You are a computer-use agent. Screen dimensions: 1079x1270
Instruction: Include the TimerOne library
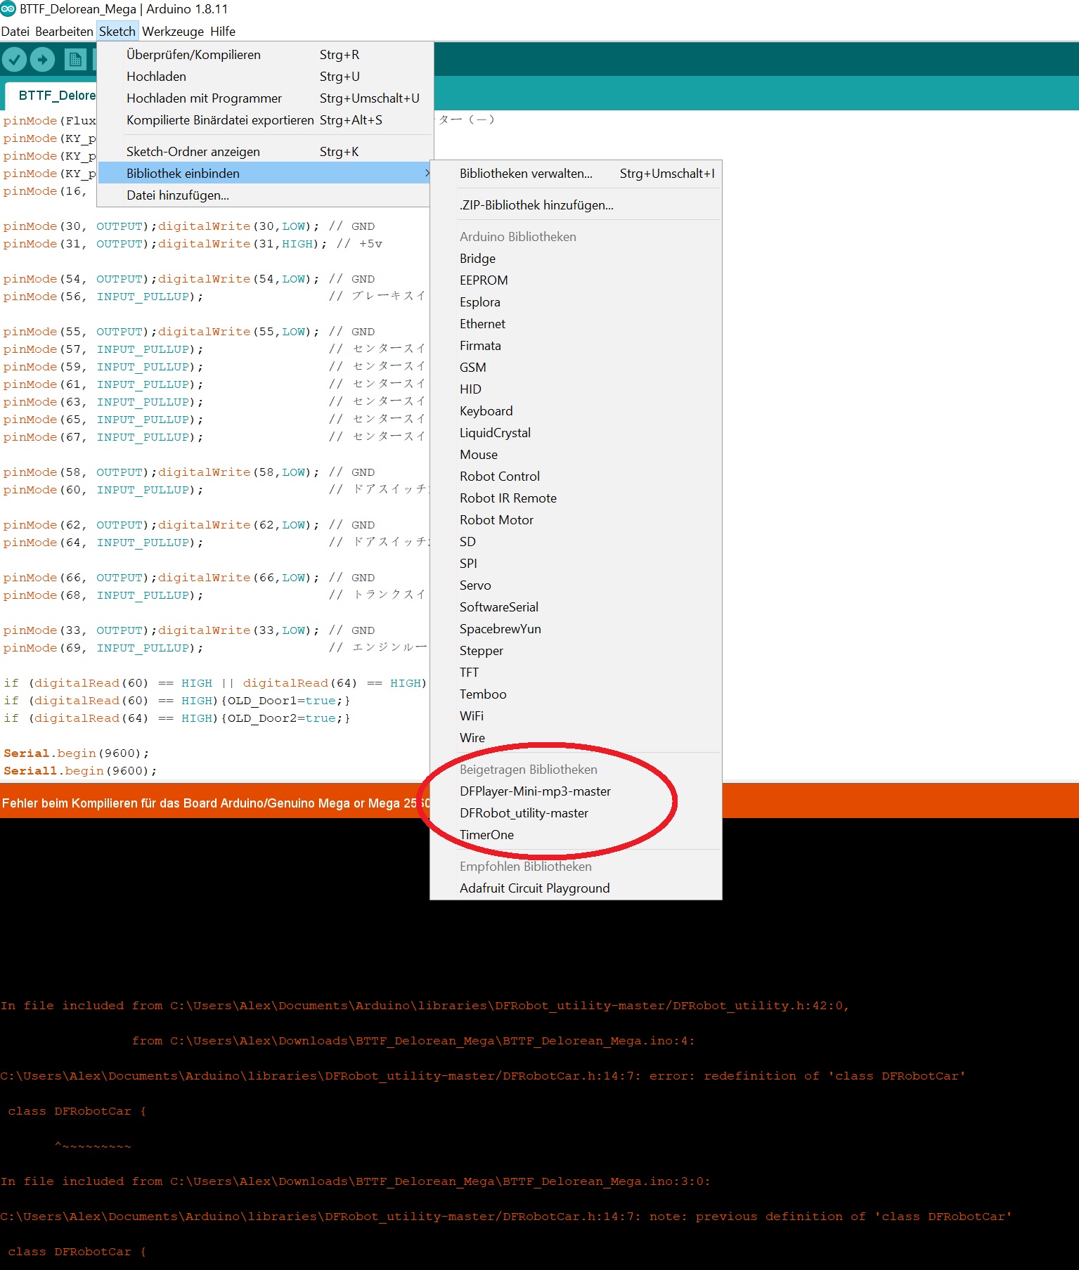click(x=576, y=835)
